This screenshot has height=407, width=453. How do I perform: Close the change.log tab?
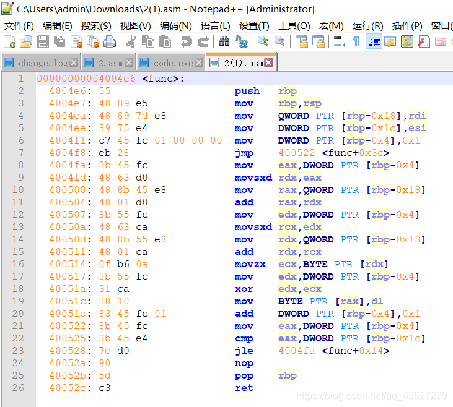(74, 62)
